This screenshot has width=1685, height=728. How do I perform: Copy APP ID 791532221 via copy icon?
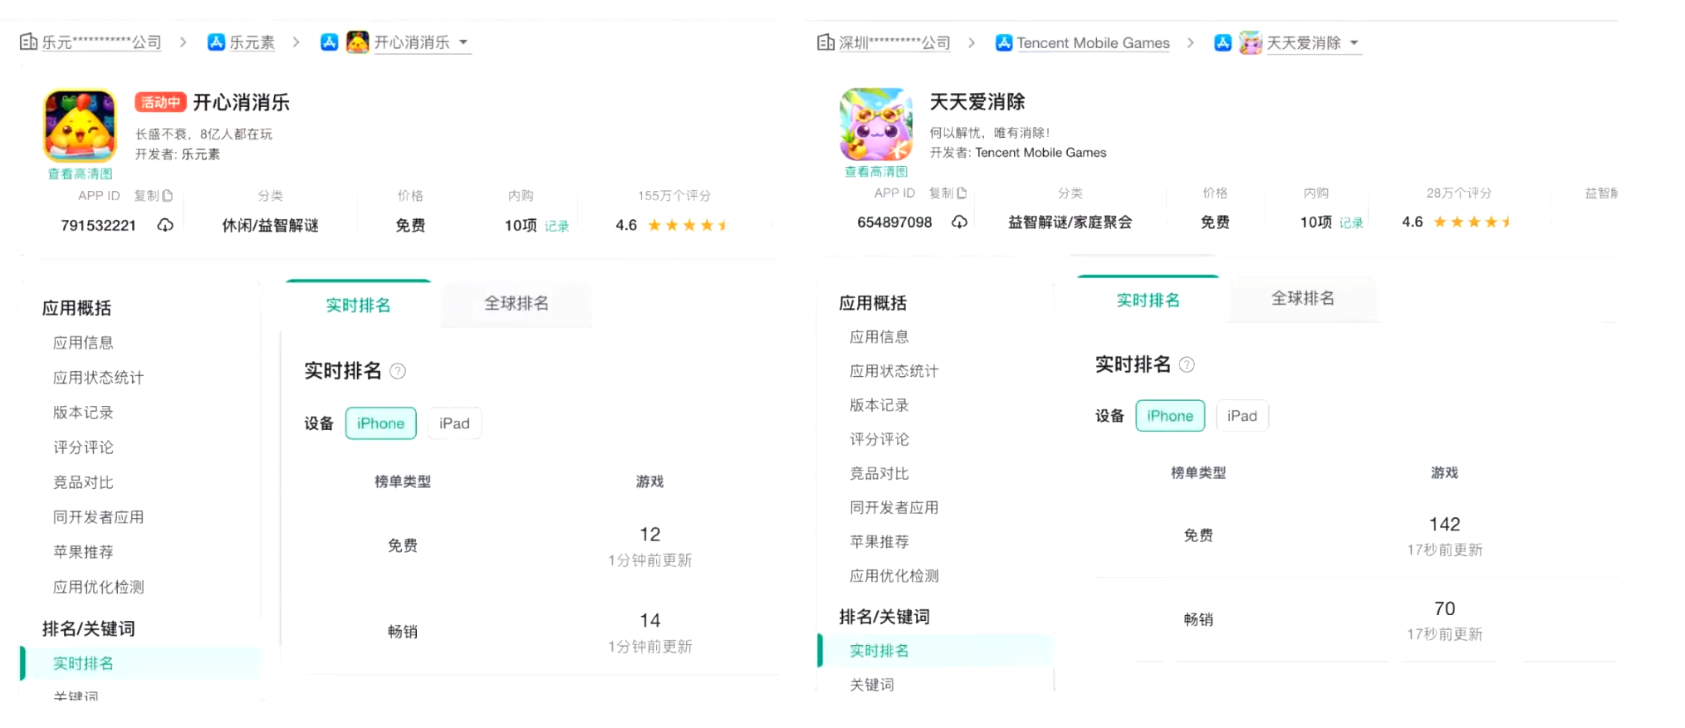[168, 196]
